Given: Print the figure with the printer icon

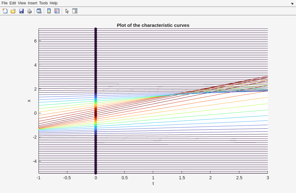Looking at the screenshot, I should [x=29, y=11].
